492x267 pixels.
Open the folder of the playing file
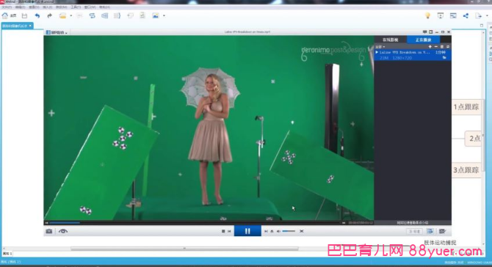444,58
